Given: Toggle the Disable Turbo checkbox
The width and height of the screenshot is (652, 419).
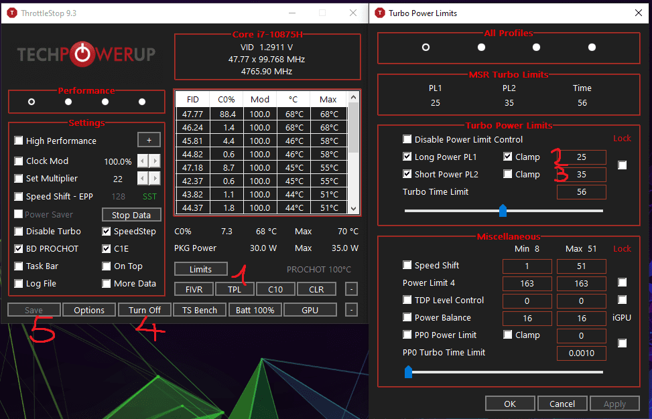Looking at the screenshot, I should coord(18,231).
